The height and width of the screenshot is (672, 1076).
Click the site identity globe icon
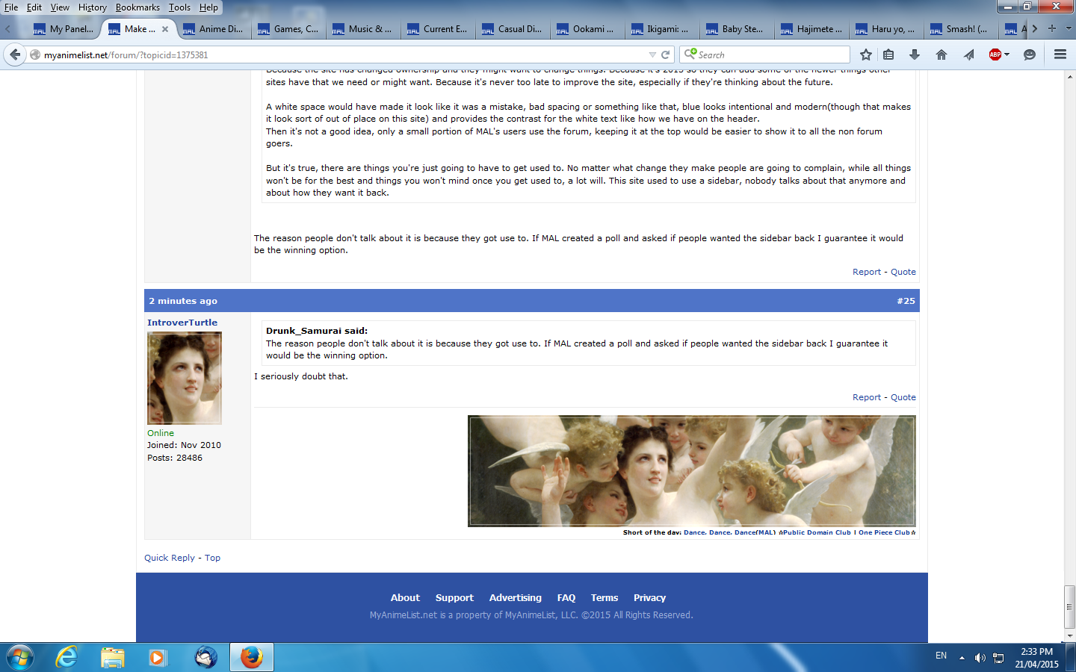[x=34, y=55]
